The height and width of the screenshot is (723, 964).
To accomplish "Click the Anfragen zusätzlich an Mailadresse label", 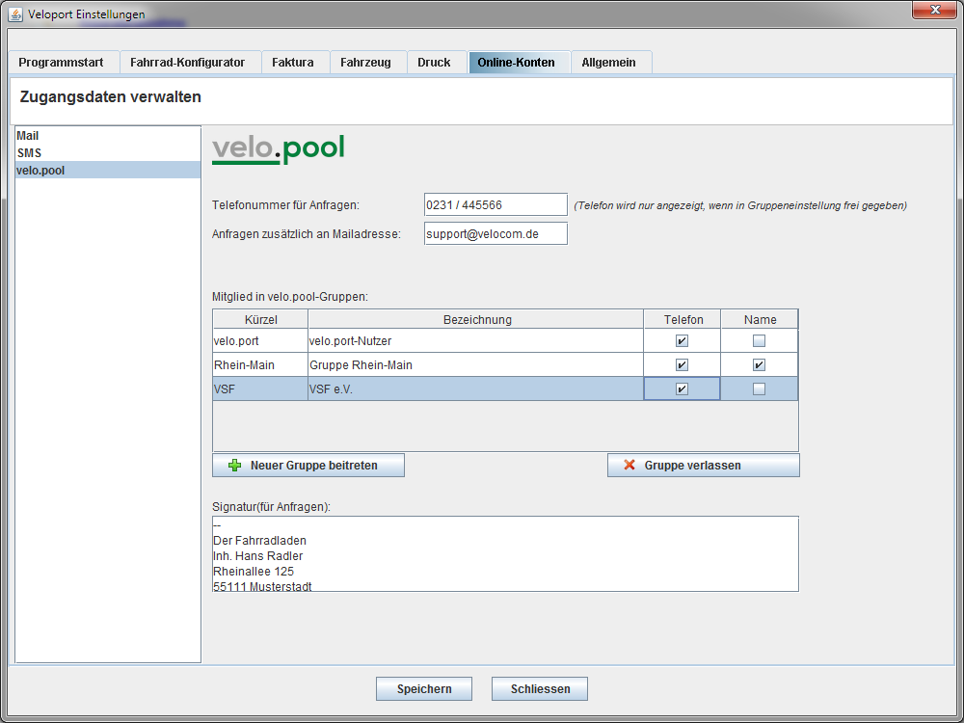I will [307, 234].
